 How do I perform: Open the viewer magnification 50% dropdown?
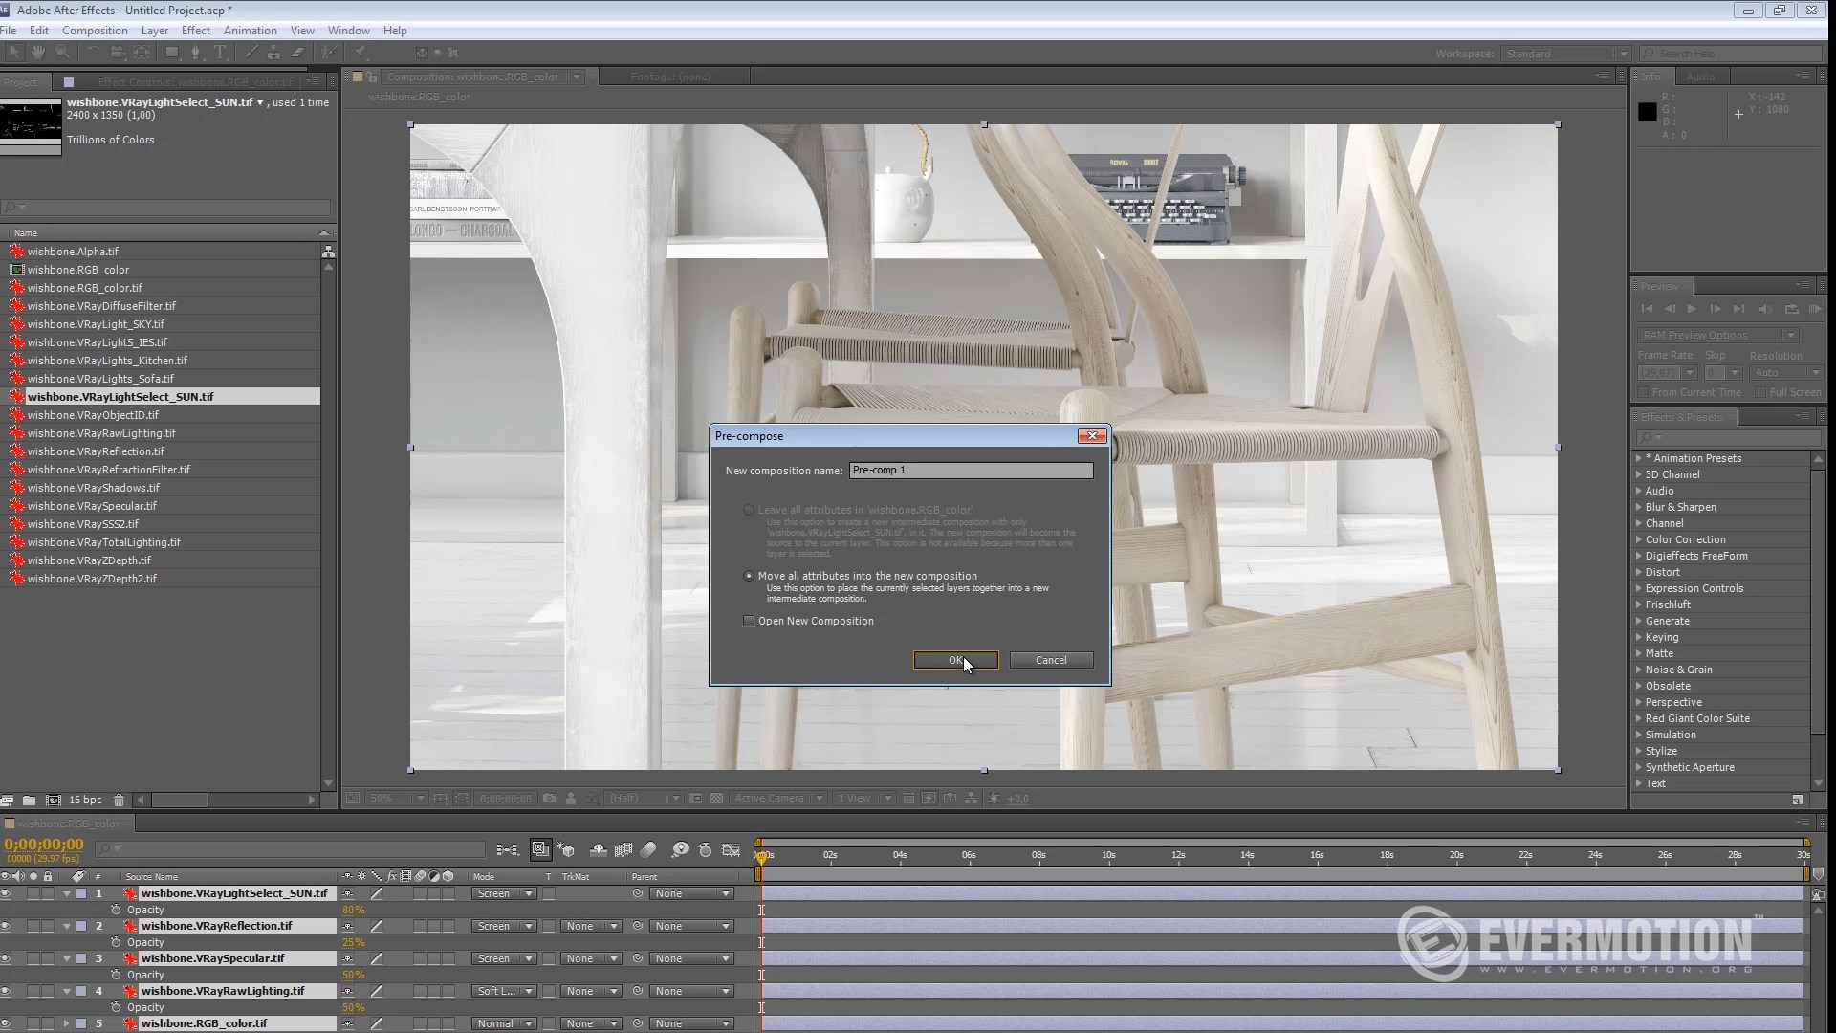click(x=397, y=798)
